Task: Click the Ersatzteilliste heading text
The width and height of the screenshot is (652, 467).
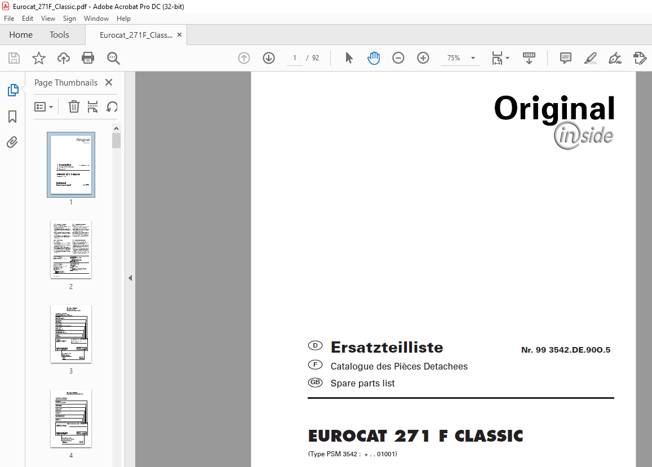Action: pos(387,347)
